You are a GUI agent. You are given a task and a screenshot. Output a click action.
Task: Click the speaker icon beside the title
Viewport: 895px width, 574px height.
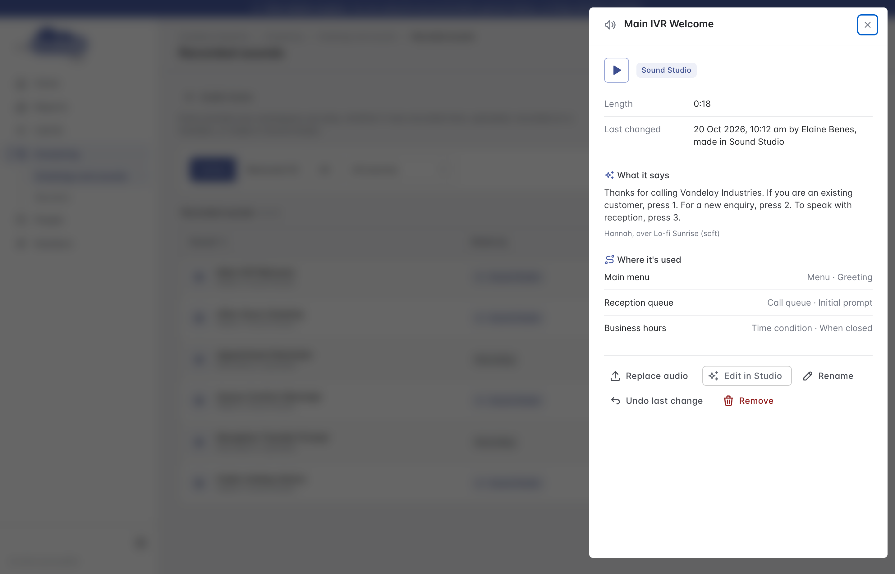click(x=610, y=25)
